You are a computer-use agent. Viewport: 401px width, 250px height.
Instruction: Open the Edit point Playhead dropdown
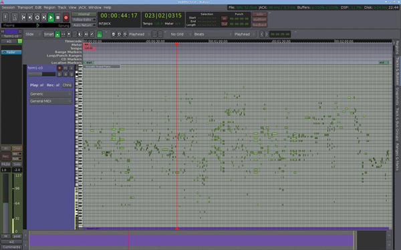[244, 34]
